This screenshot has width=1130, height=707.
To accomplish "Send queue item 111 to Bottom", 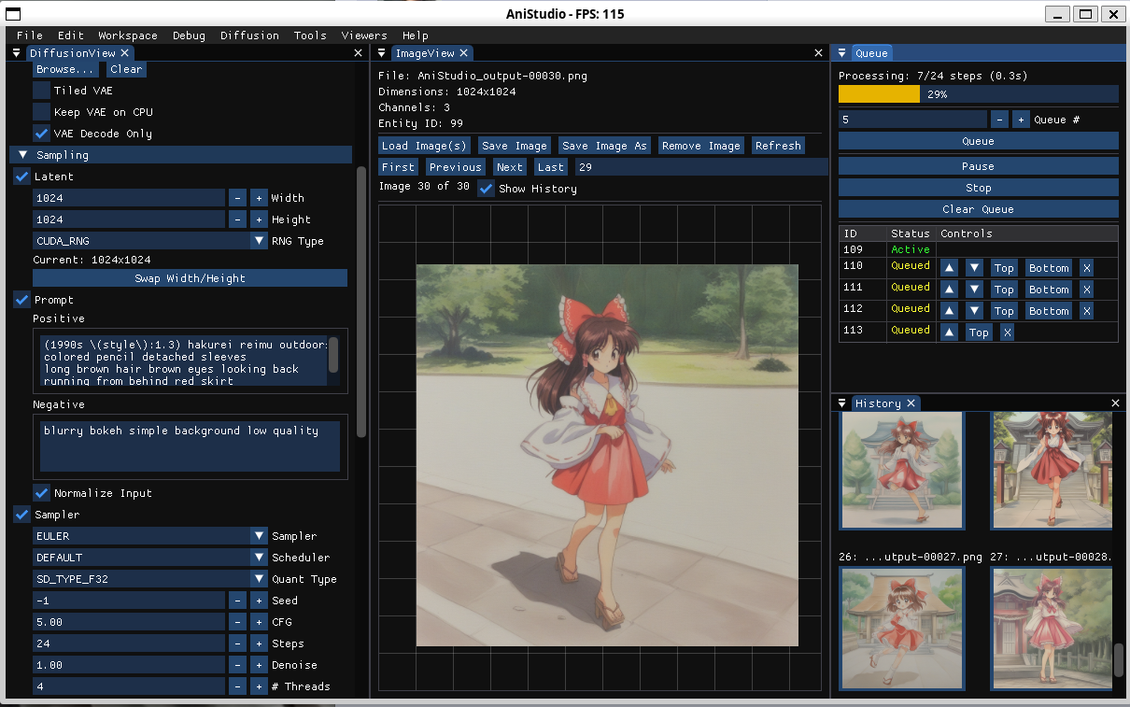I will [x=1049, y=290].
